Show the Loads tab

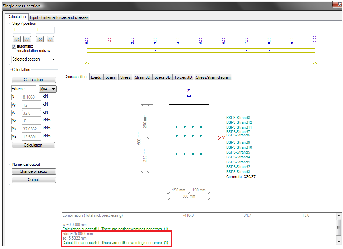tap(96, 77)
